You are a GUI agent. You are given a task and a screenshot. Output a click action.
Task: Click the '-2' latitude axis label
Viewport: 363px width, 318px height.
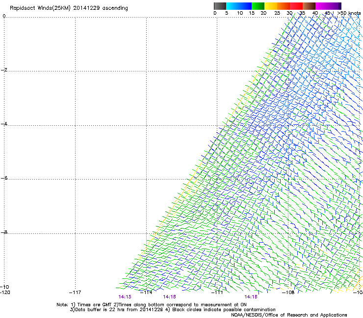[x=4, y=70]
